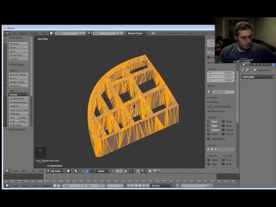The width and height of the screenshot is (276, 207).
Task: Toggle the 3D manipulator widget icon
Action: (87, 171)
